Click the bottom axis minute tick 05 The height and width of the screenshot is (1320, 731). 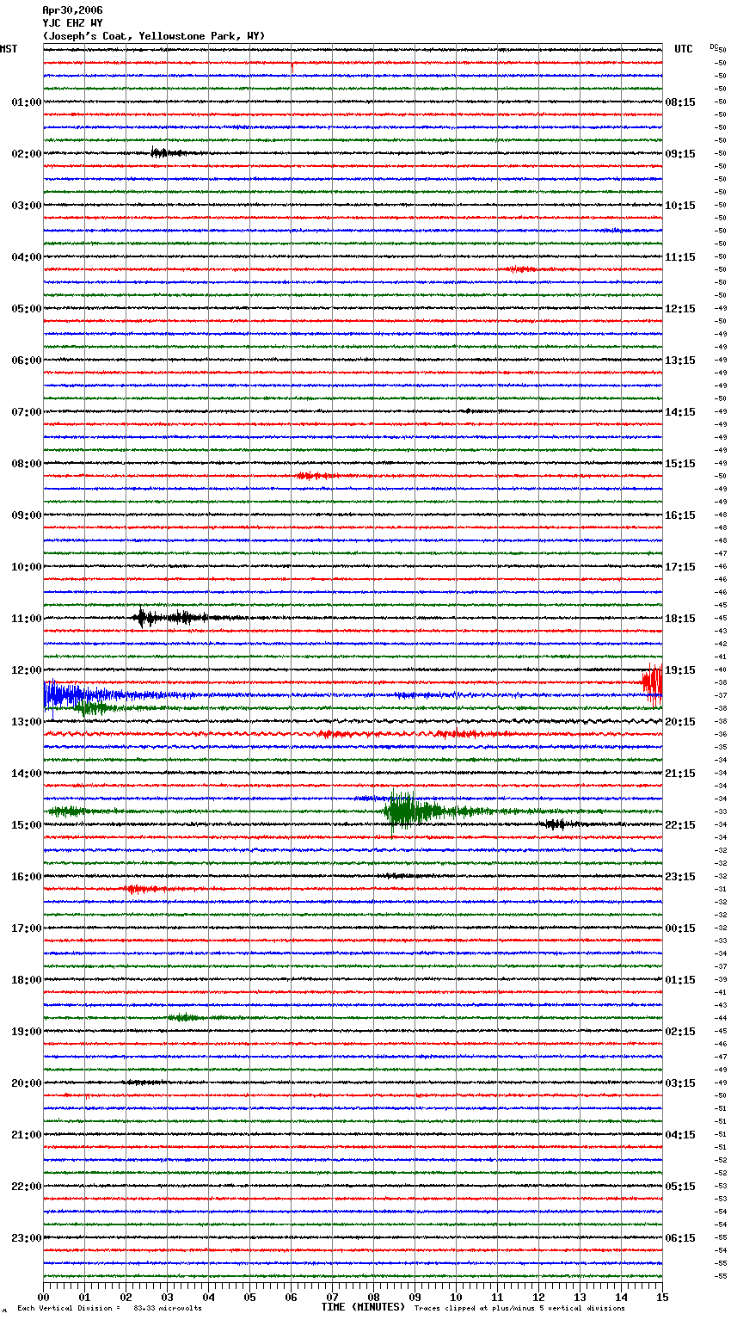pos(249,1297)
